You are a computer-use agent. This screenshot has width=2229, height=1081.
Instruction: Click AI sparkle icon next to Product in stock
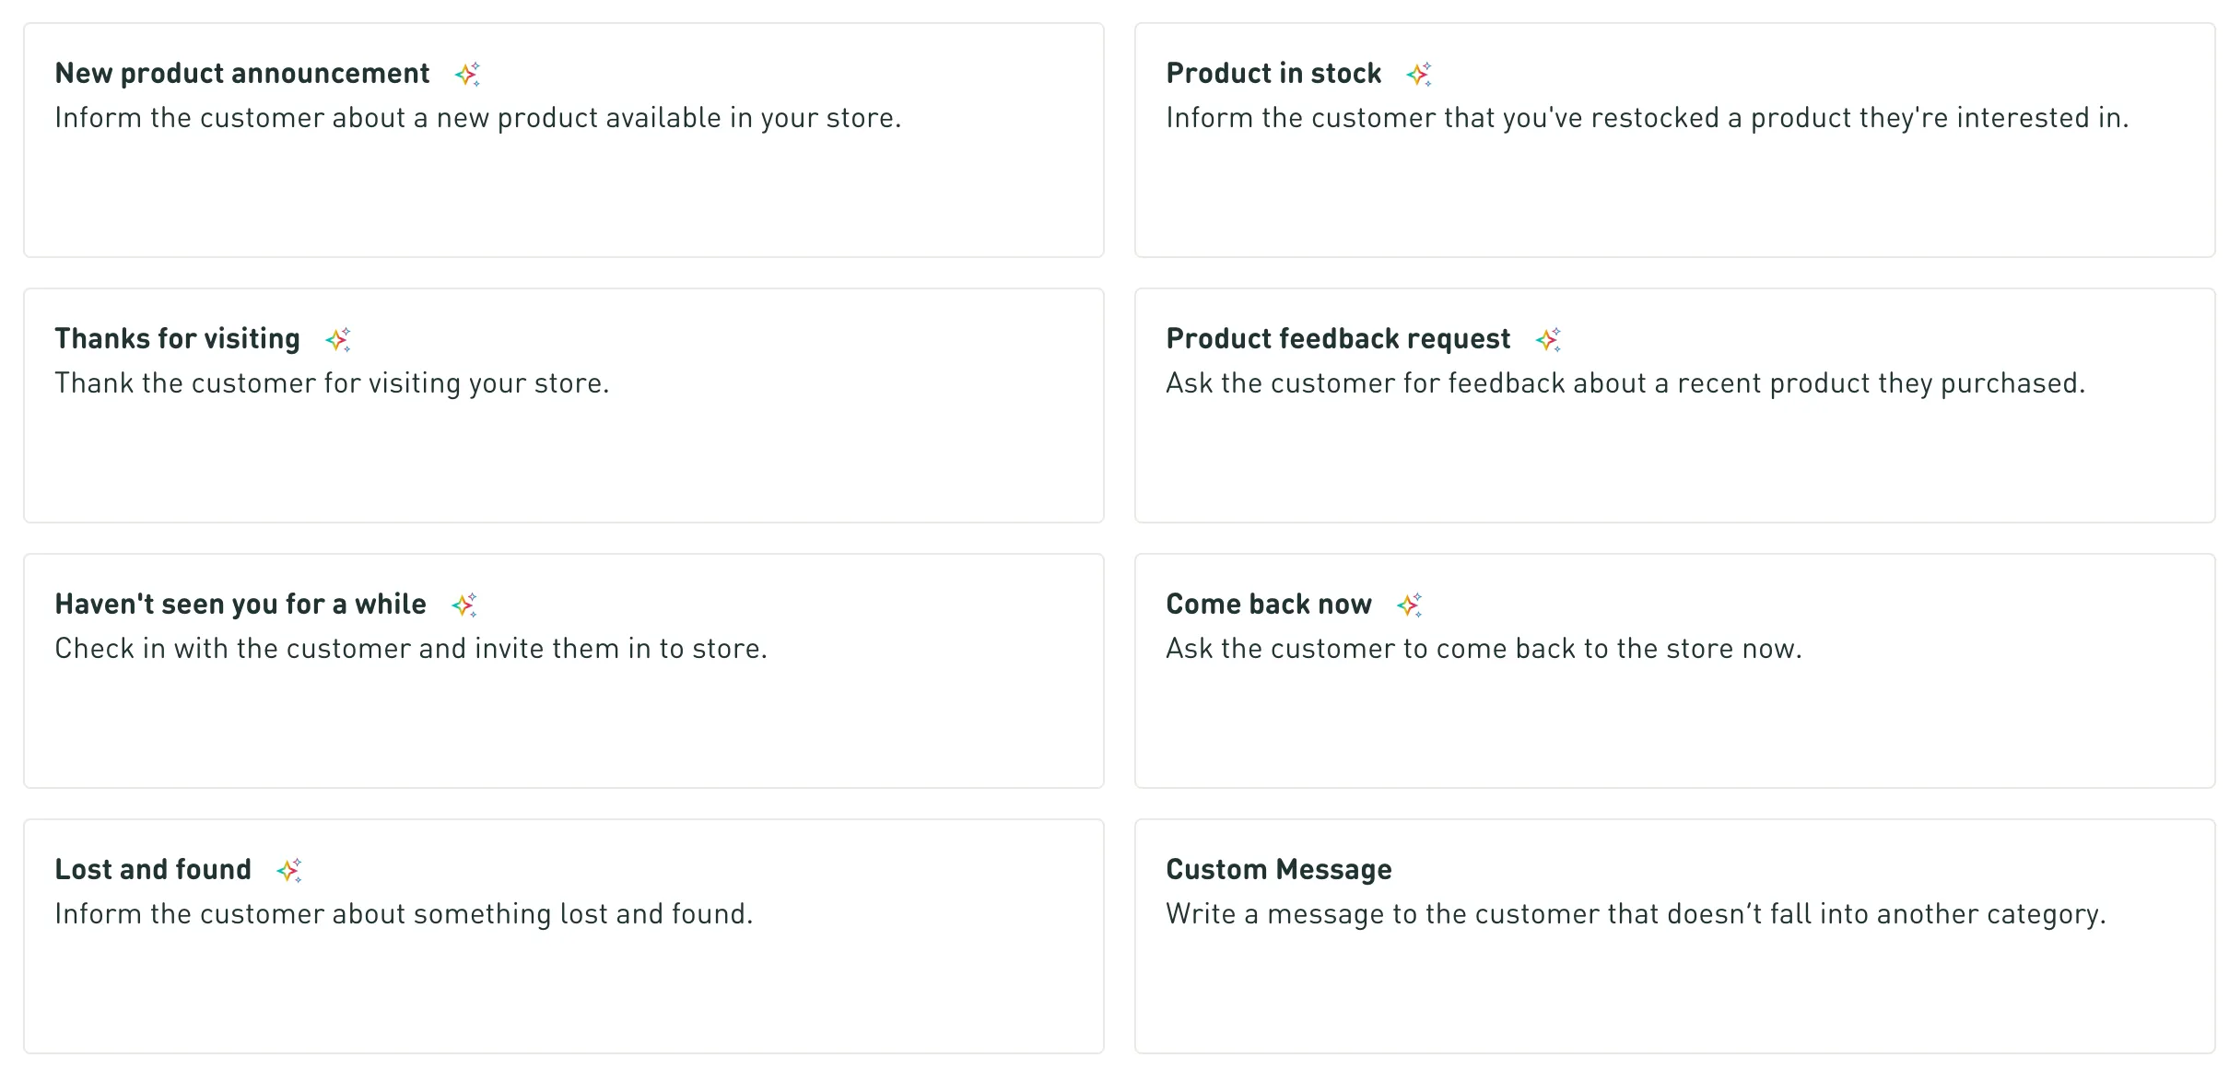tap(1418, 74)
